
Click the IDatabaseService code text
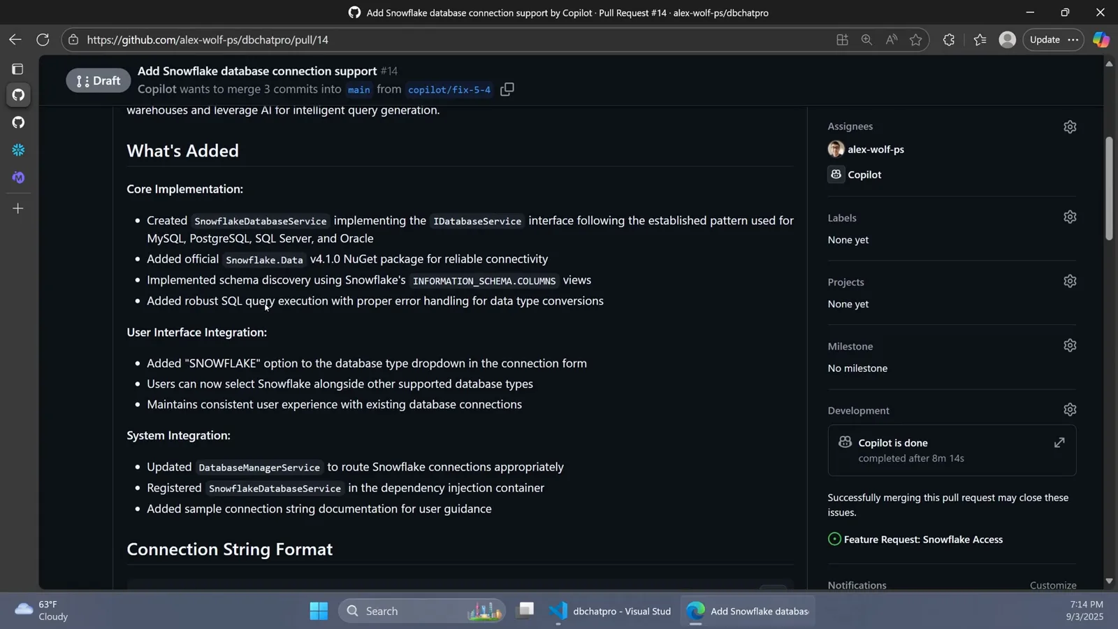(477, 221)
